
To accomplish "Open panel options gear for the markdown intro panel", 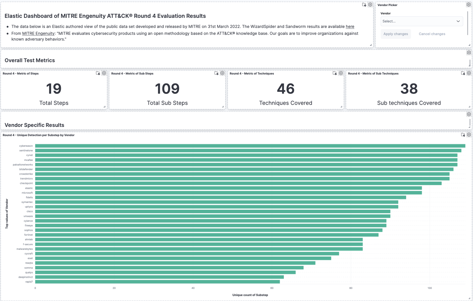I will [370, 5].
